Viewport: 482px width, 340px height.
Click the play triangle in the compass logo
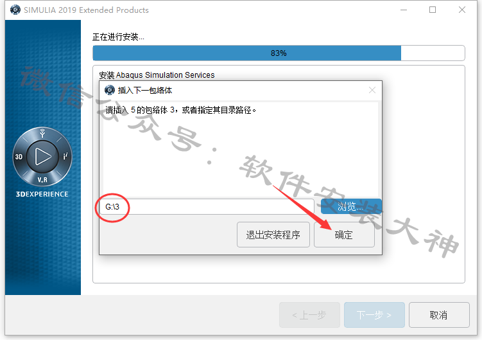click(x=42, y=156)
